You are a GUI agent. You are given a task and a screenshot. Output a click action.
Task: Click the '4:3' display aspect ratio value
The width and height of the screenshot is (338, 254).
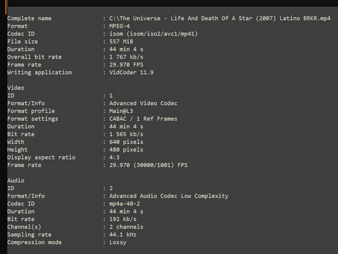pyautogui.click(x=114, y=158)
